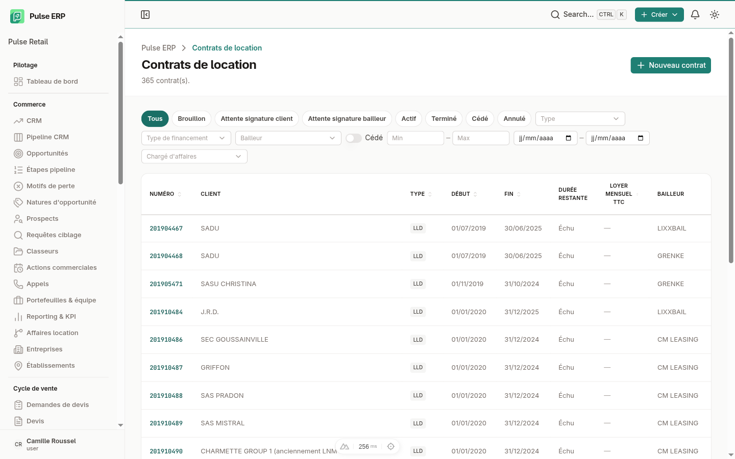Expand the Créer button menu
Image resolution: width=735 pixels, height=459 pixels.
coord(659,15)
